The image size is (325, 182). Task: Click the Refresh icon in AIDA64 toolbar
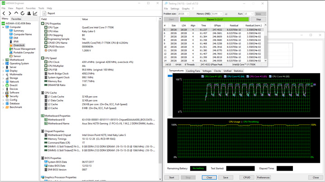click(x=23, y=13)
